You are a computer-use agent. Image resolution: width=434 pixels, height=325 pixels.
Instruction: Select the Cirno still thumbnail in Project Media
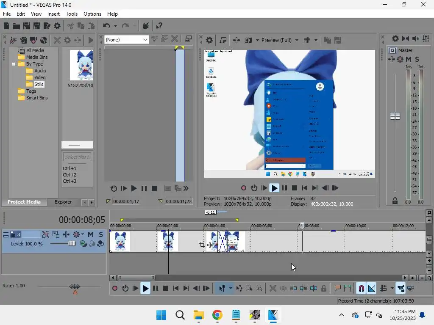81,65
